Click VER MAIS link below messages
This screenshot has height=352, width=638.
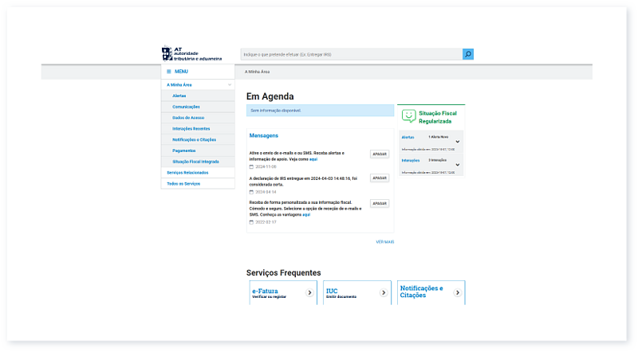click(384, 241)
